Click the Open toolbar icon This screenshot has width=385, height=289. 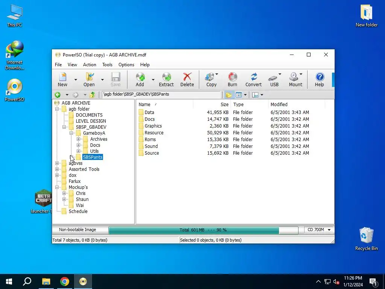89,79
